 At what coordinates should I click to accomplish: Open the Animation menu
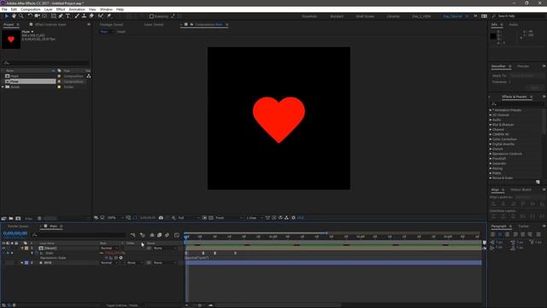(x=77, y=9)
